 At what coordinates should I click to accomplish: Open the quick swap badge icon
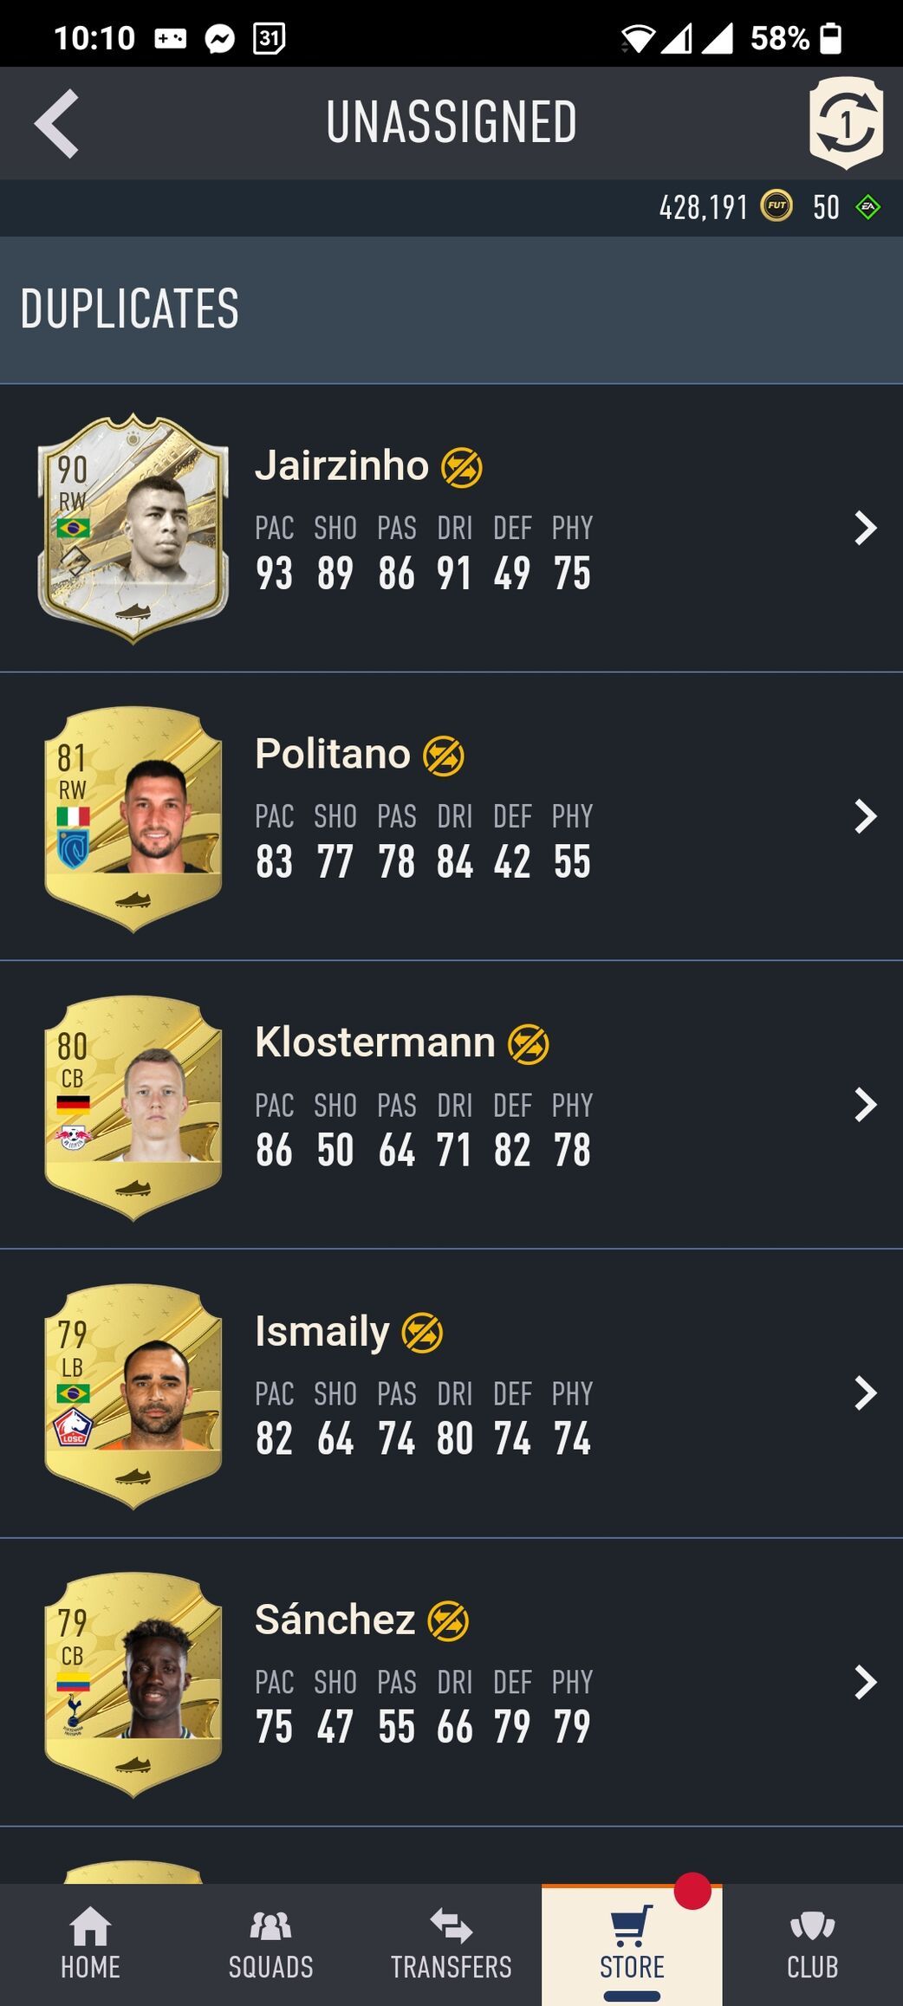pos(846,122)
